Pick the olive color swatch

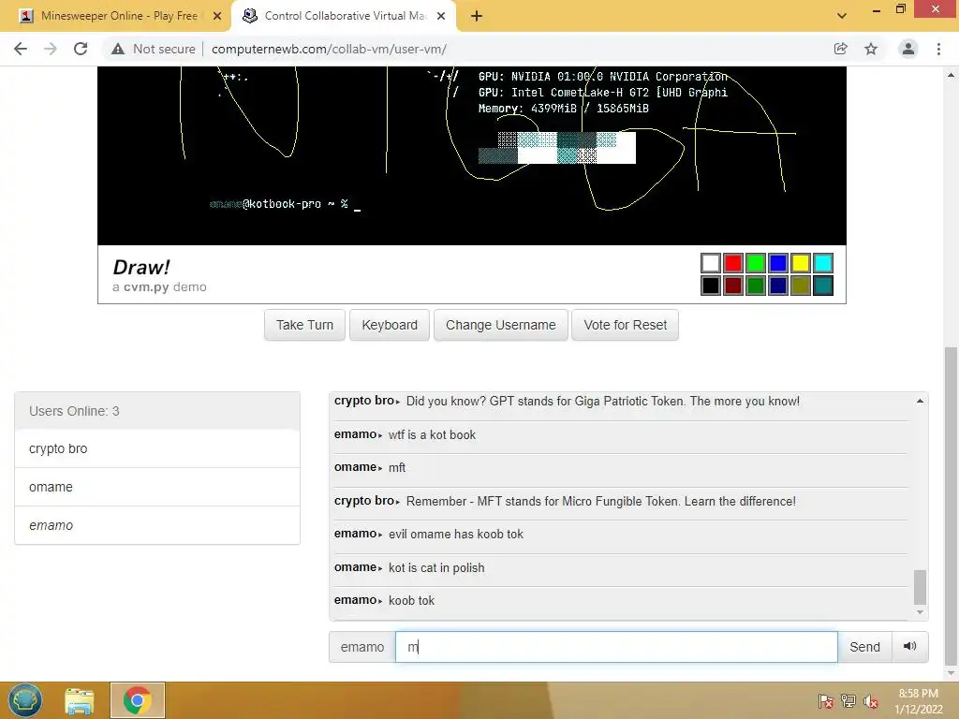(x=801, y=286)
